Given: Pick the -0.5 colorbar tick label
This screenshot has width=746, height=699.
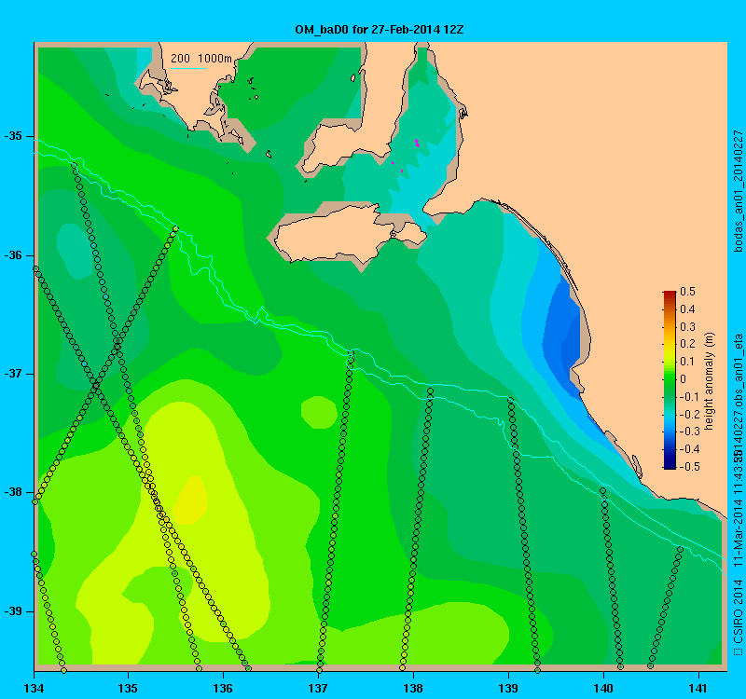Looking at the screenshot, I should coord(688,467).
